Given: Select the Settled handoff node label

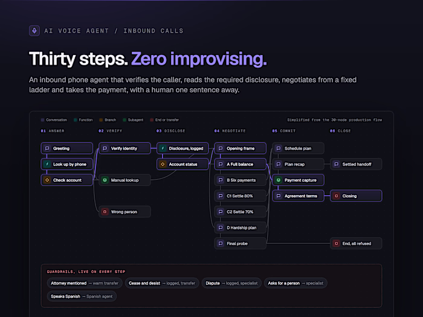Looking at the screenshot, I should [357, 164].
